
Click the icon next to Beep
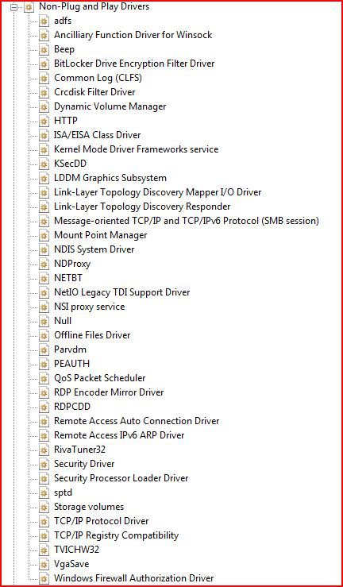pos(44,49)
